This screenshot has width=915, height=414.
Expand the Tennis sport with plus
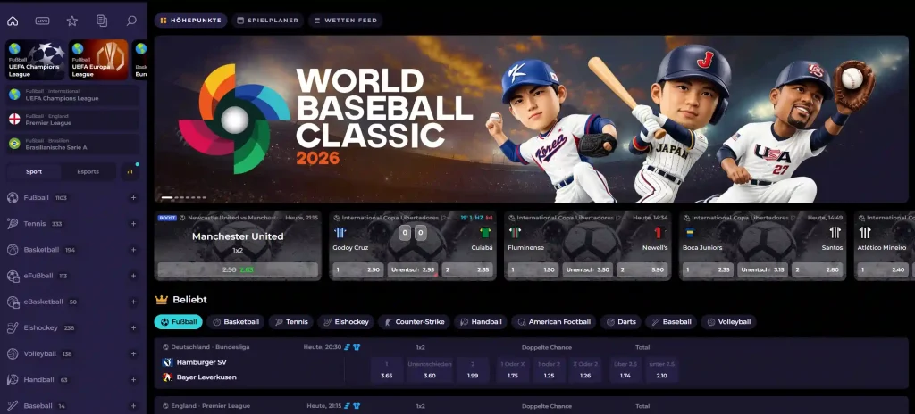tap(133, 223)
